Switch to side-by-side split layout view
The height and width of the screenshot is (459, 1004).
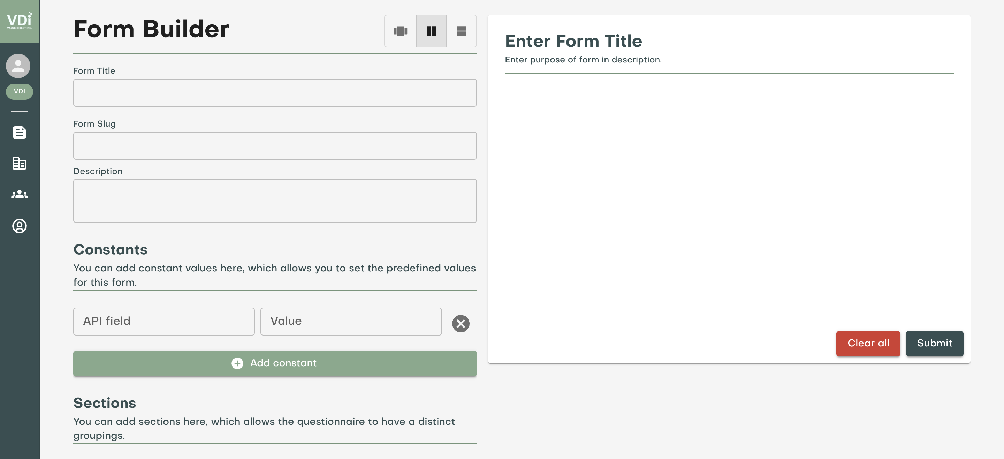tap(431, 31)
